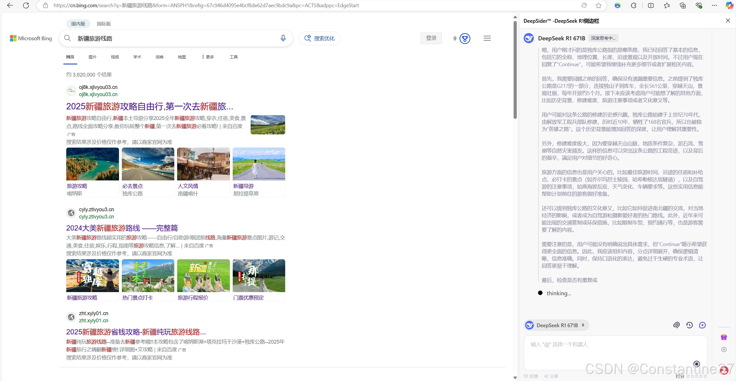Switch to 图片 results tab
Image resolution: width=736 pixels, height=381 pixels.
click(92, 57)
